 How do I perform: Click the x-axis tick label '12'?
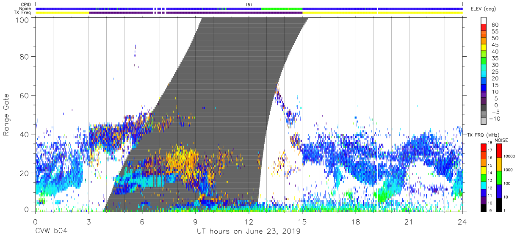(x=249, y=222)
